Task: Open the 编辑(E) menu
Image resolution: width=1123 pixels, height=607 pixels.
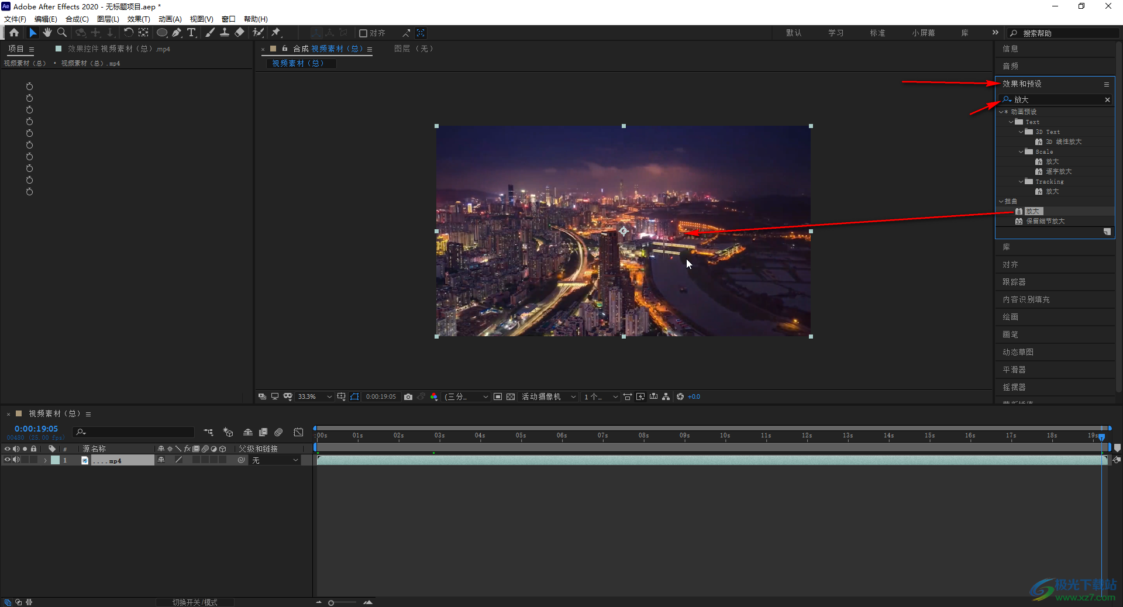Action: 46,19
